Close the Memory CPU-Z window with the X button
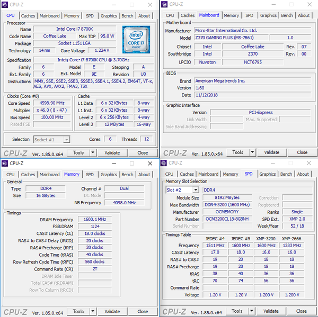This screenshot has height=317, width=318. [x=150, y=164]
